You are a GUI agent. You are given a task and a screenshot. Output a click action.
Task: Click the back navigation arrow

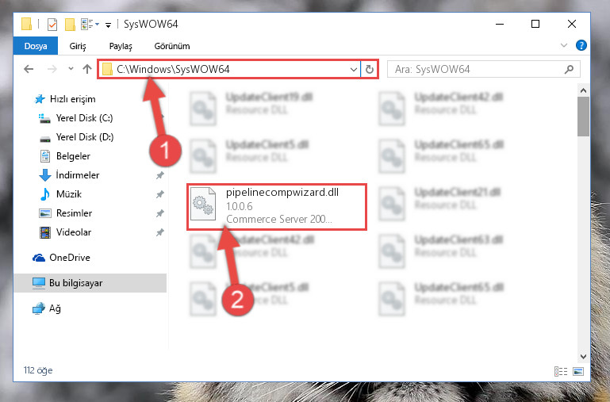coord(29,69)
